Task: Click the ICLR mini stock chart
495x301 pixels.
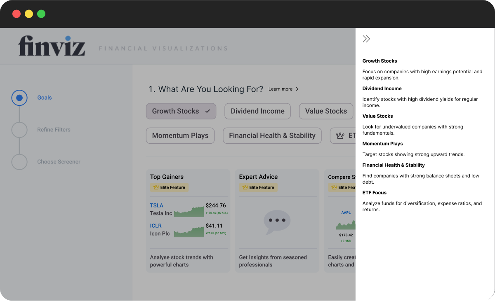Action: click(189, 232)
